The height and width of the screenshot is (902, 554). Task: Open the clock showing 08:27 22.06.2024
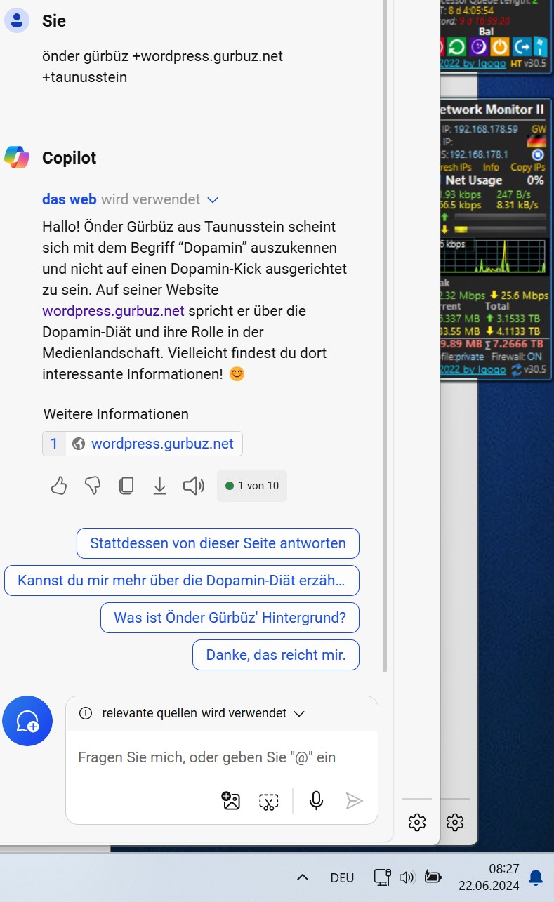coord(489,877)
